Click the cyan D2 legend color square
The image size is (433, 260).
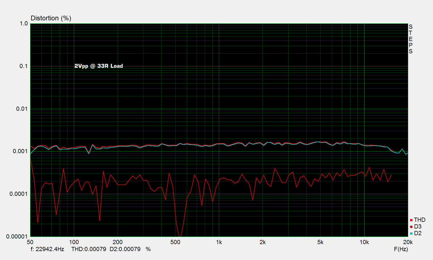point(411,233)
